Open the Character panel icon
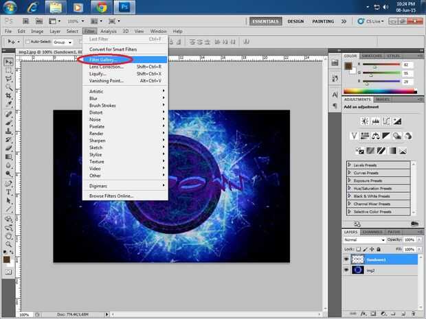 tap(335, 95)
